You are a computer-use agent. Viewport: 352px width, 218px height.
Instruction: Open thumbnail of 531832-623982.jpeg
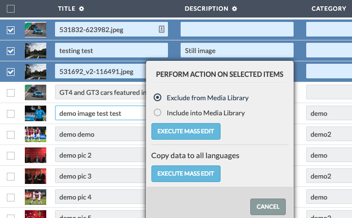(x=36, y=30)
